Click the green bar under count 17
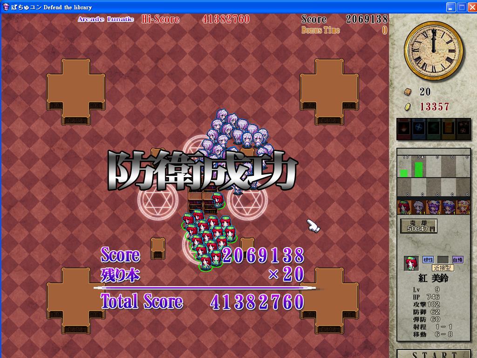 click(404, 173)
